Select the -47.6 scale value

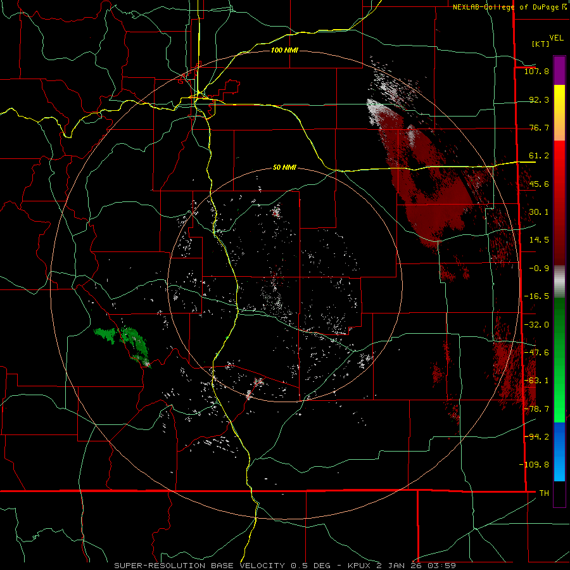click(x=536, y=353)
